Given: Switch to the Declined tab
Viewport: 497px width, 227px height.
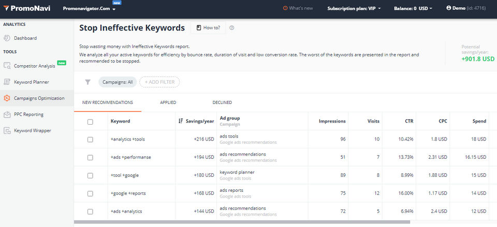Looking at the screenshot, I should click(x=222, y=102).
